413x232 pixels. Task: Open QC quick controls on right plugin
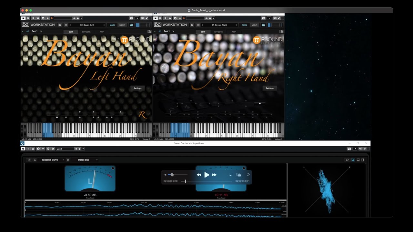pos(275,18)
